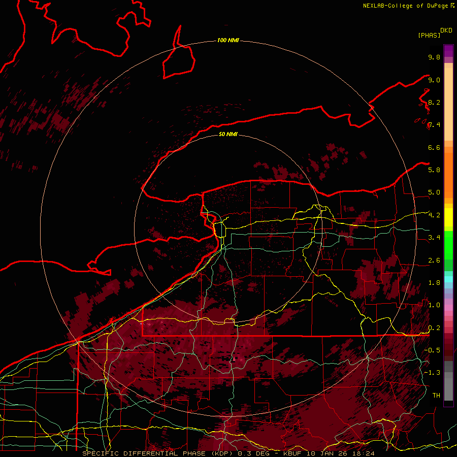This screenshot has width=457, height=457.
Task: Pick the gray bottom color bar segment
Action: point(448,389)
